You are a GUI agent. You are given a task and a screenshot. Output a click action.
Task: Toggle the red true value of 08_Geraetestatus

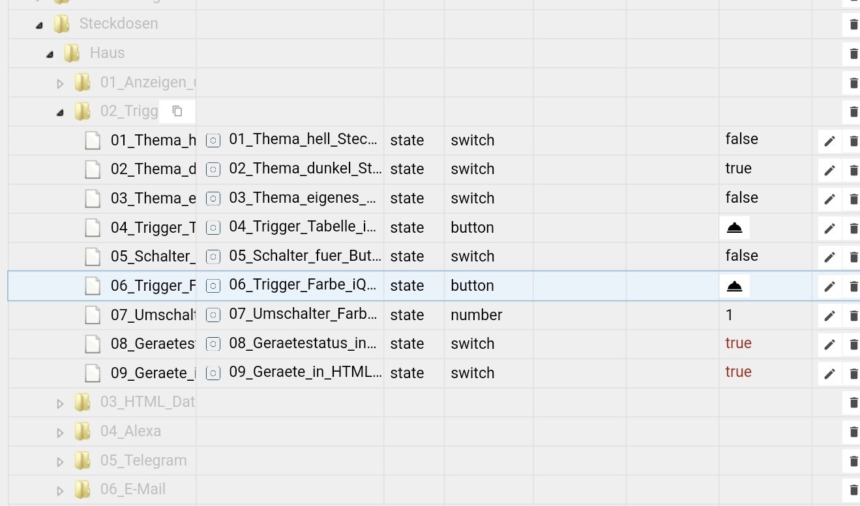(738, 343)
